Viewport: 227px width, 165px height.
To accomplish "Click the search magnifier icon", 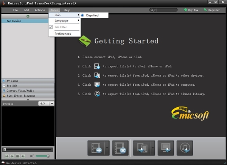I will tap(152, 10).
